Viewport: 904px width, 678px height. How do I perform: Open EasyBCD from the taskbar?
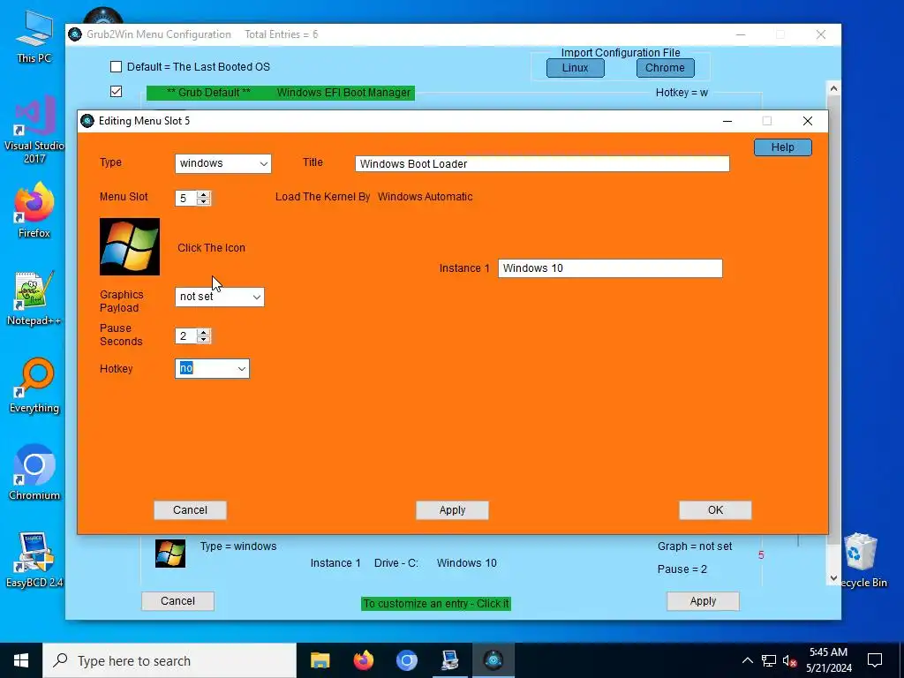tap(449, 660)
